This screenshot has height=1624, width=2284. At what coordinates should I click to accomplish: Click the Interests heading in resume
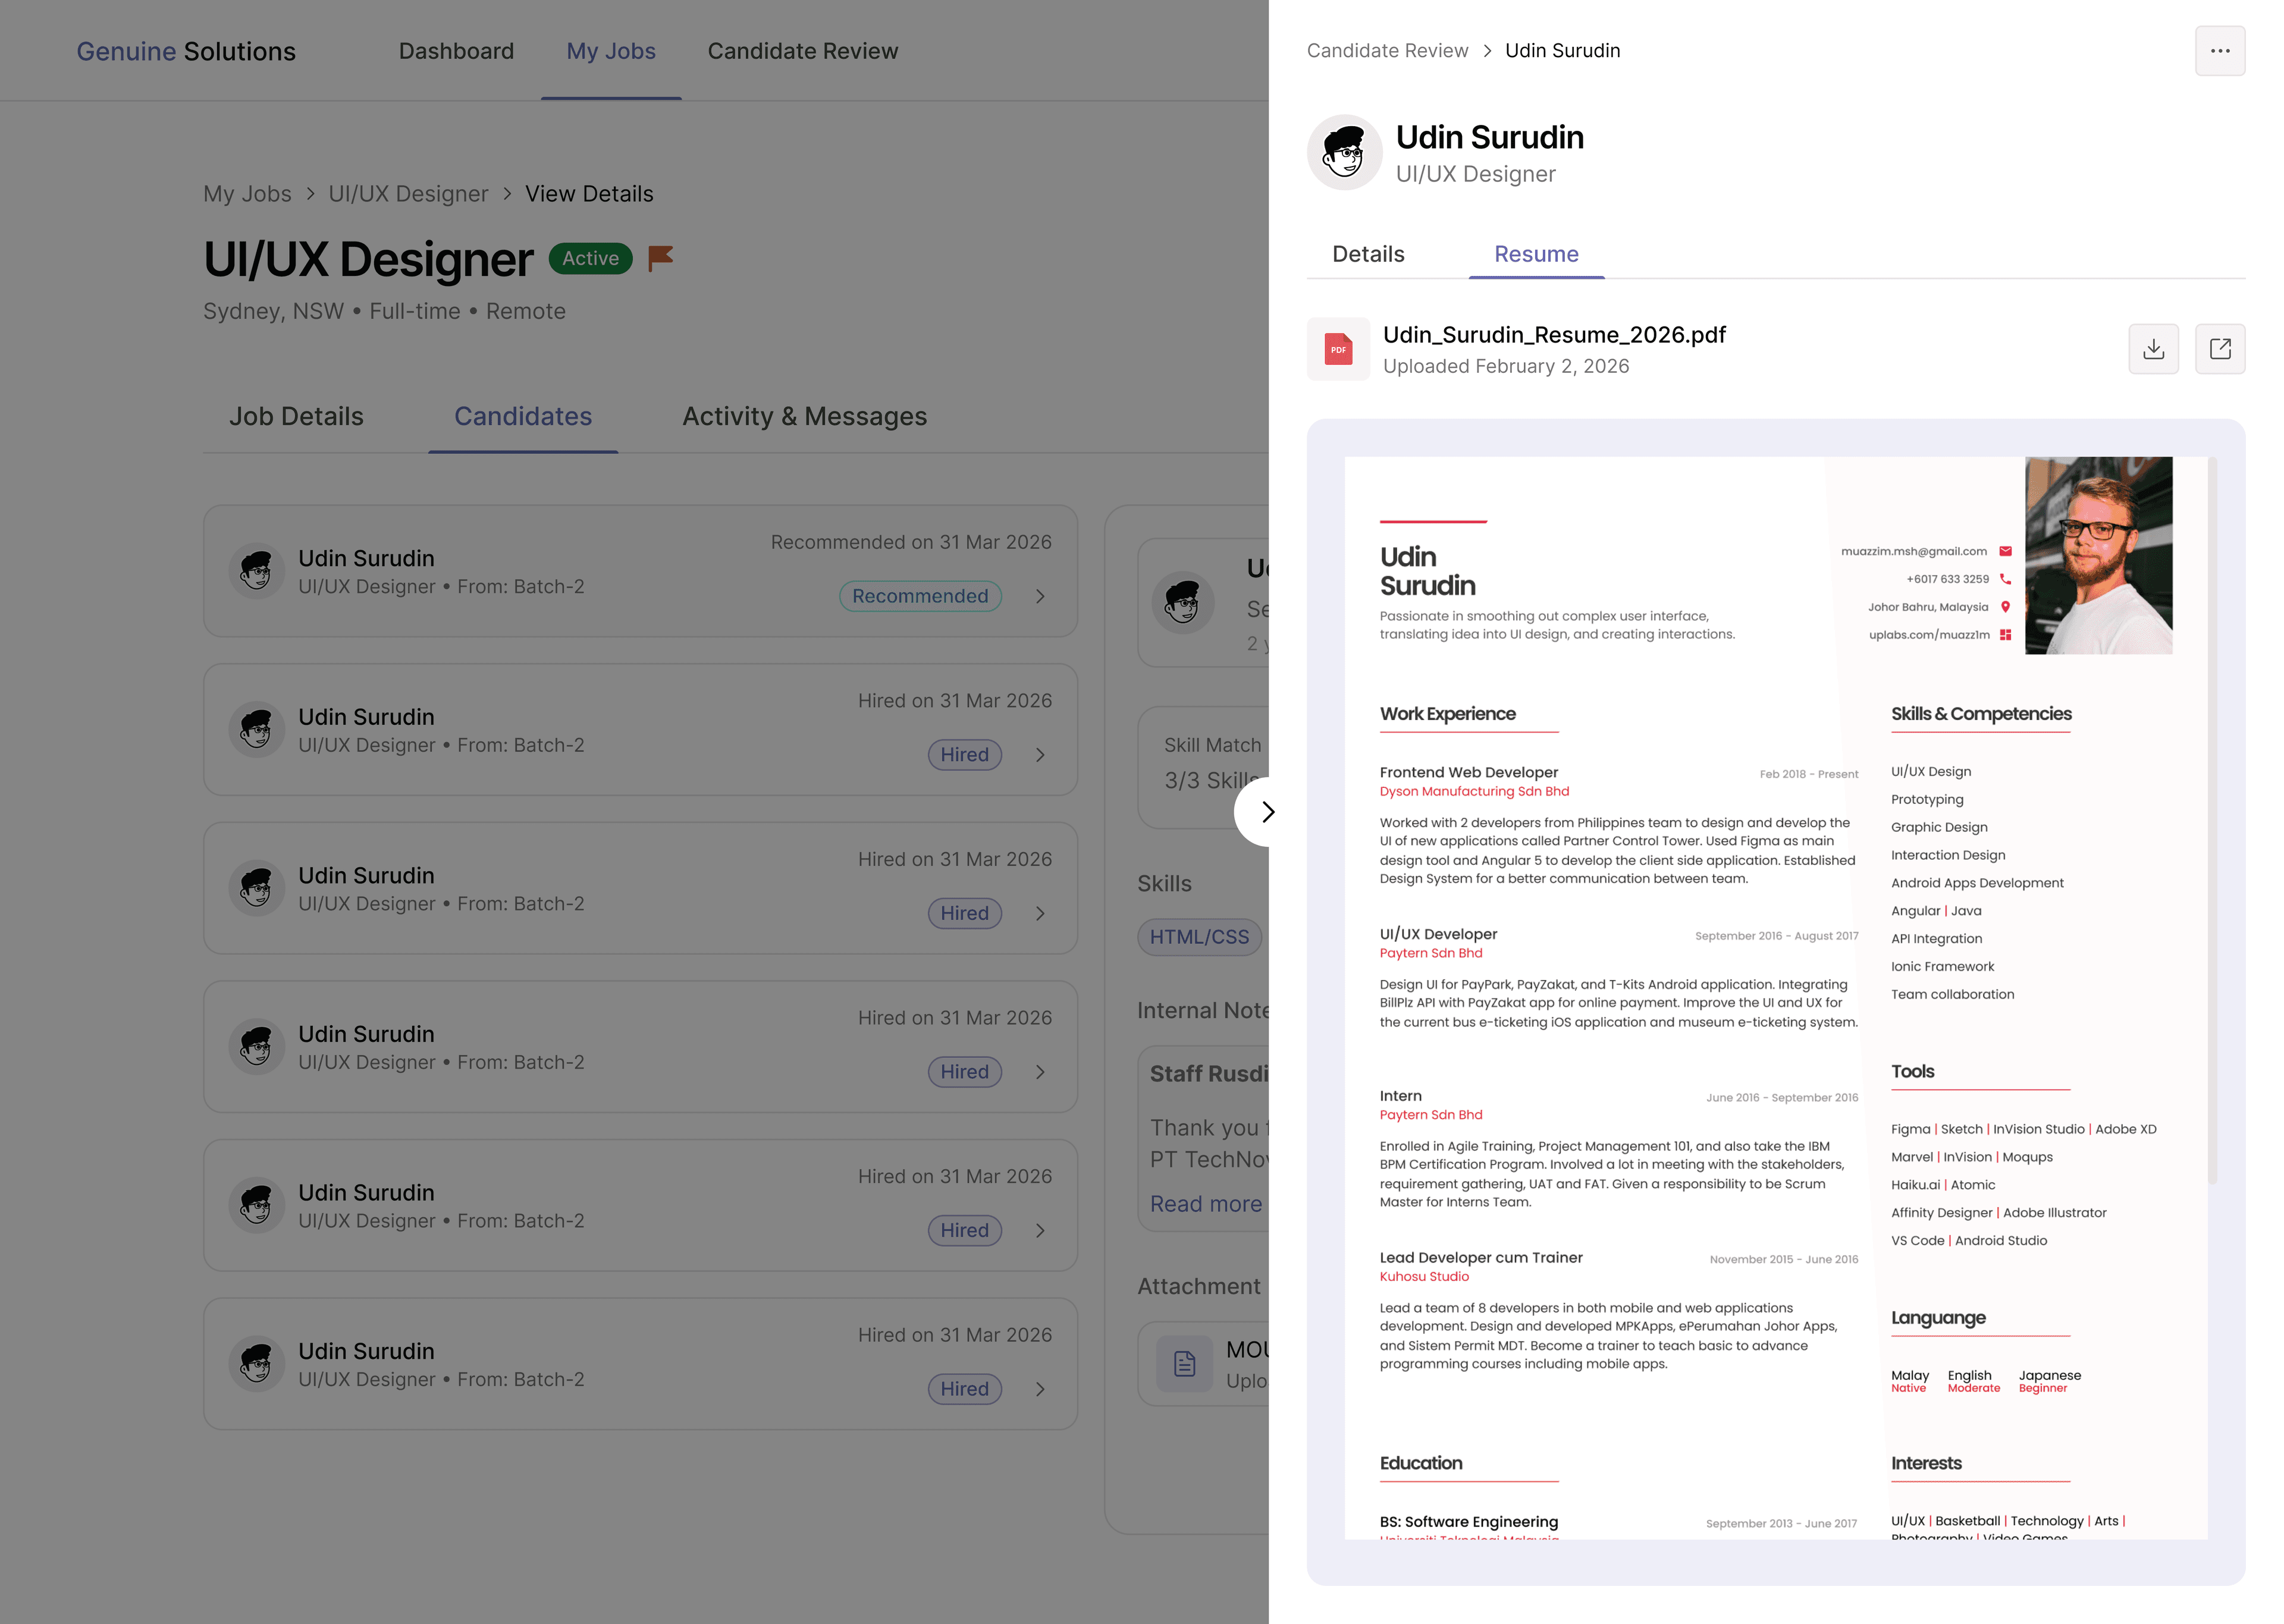point(1926,1463)
